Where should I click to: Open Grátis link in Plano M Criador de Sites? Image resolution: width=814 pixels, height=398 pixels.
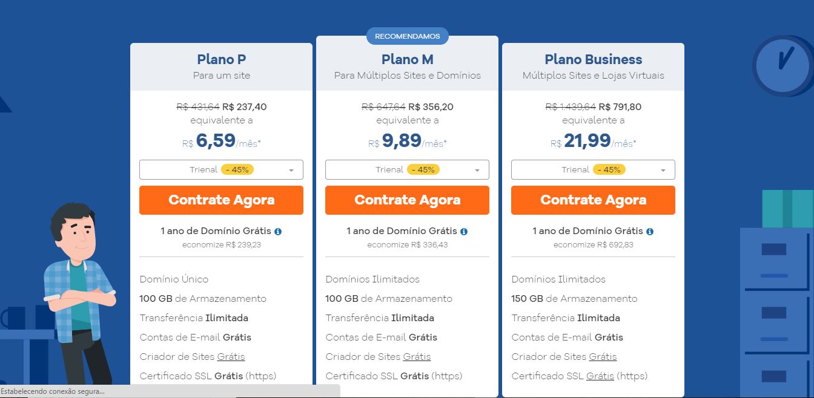point(417,357)
